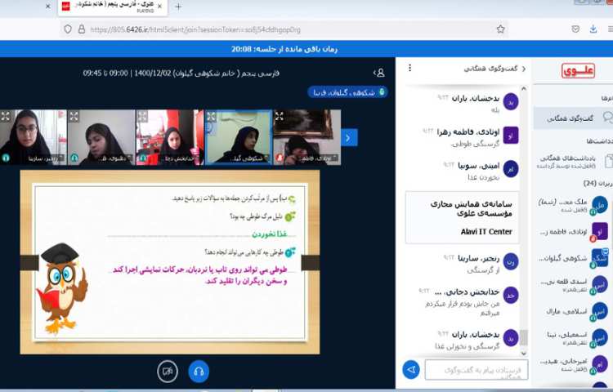Enable webcam sharing with the camera button
Viewport: 613px width, 392px height.
[168, 372]
